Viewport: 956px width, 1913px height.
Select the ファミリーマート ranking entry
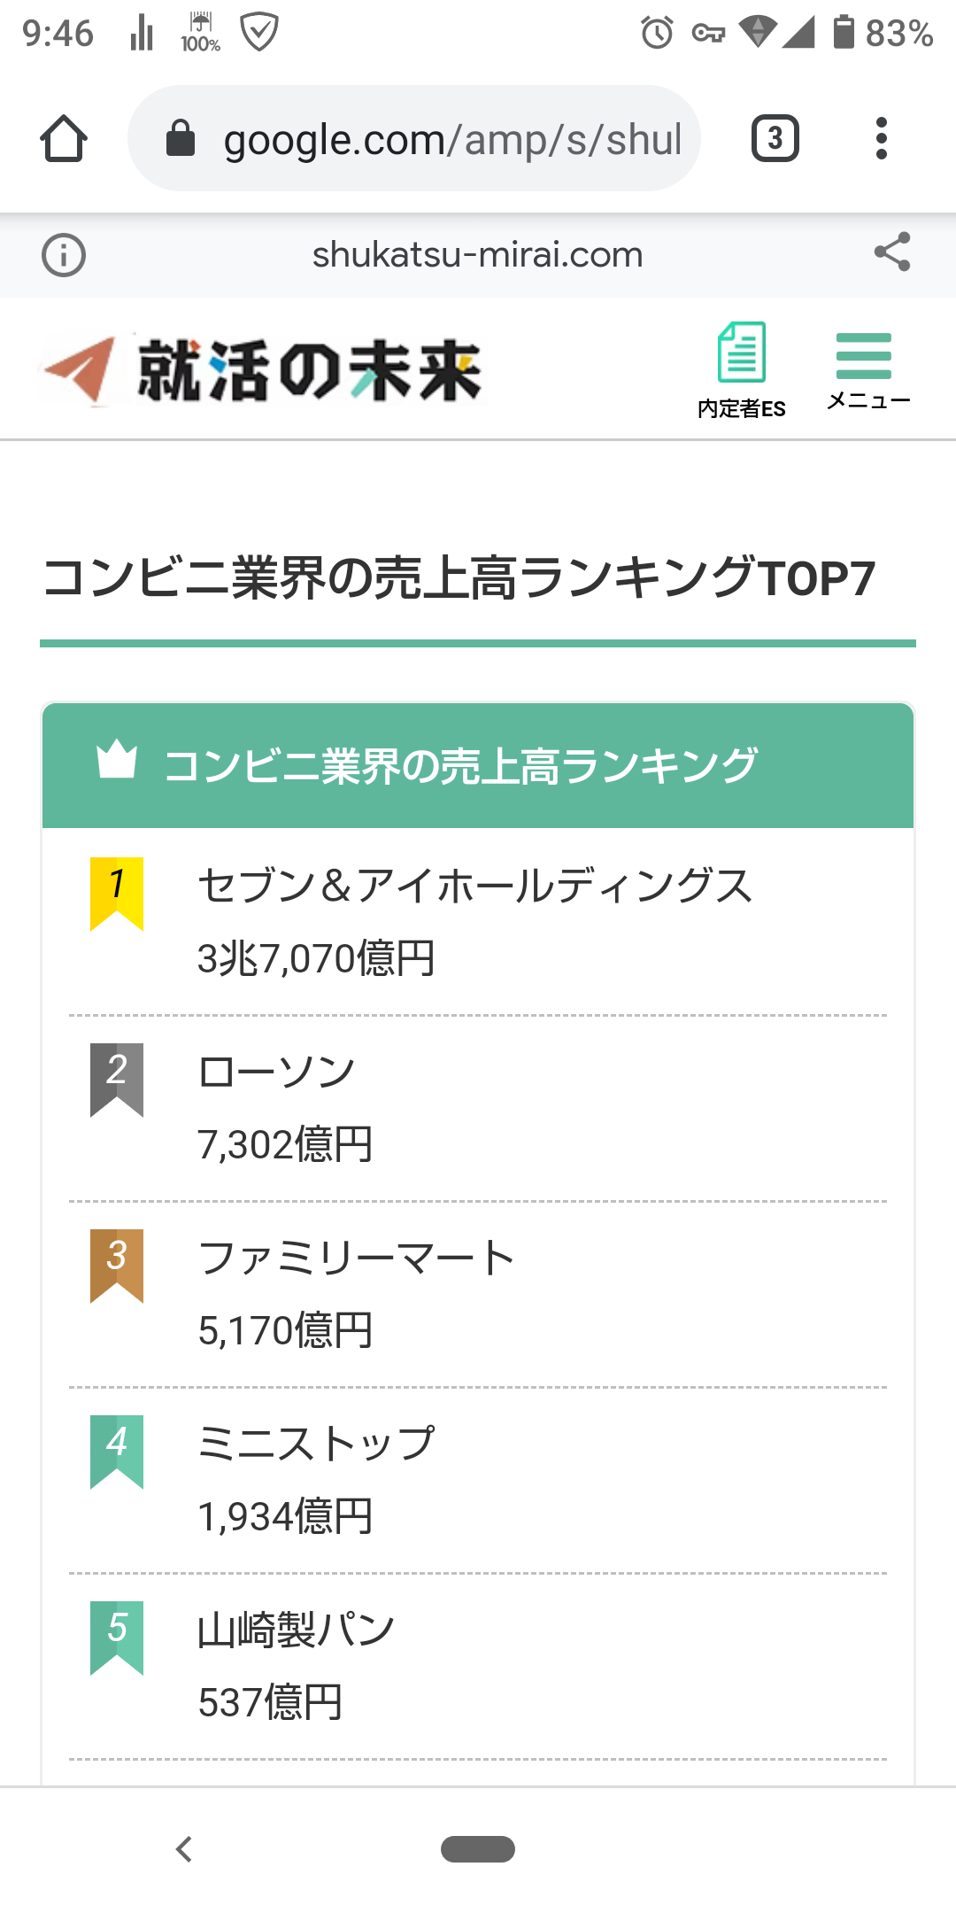click(356, 1258)
